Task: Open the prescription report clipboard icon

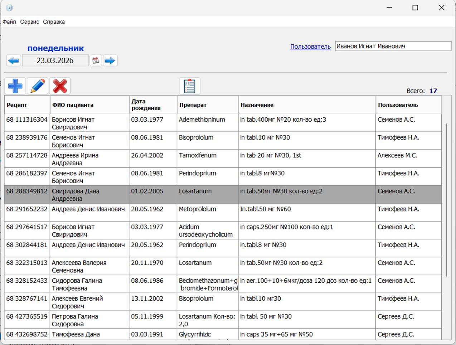Action: (189, 86)
